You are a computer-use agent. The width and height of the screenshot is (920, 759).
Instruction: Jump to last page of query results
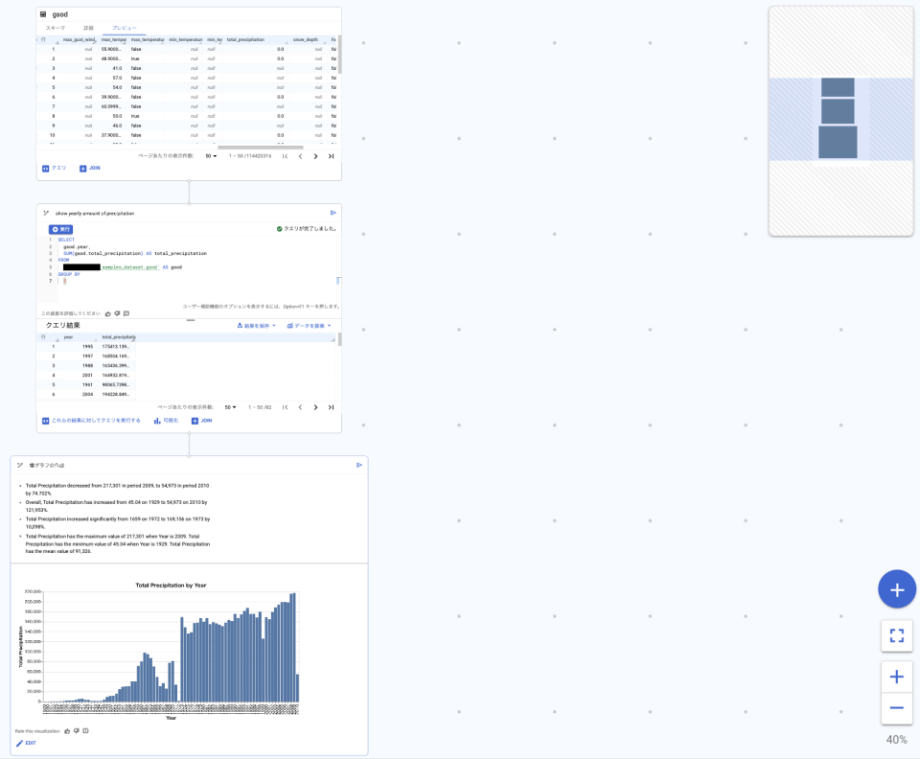(x=331, y=407)
